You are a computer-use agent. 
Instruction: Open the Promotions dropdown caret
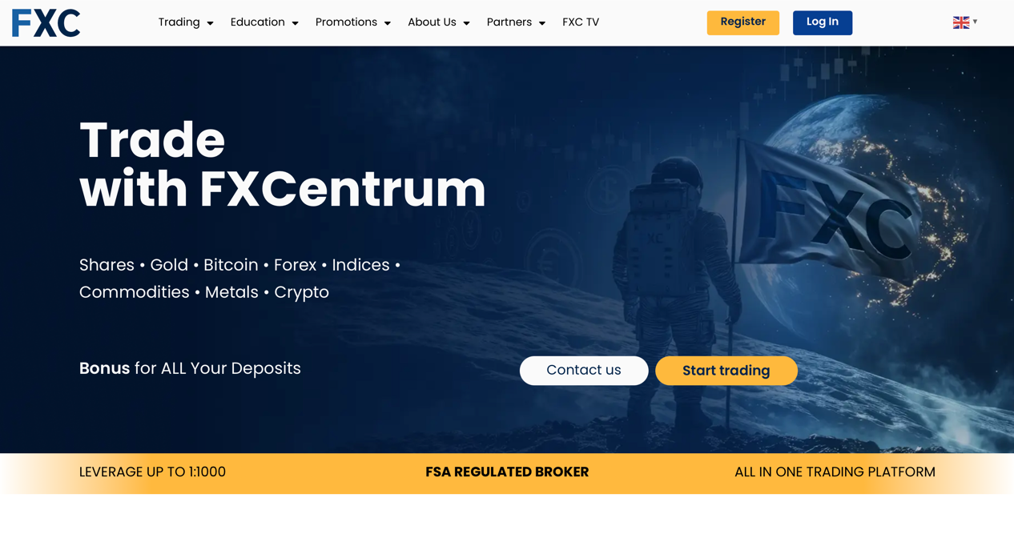tap(388, 23)
